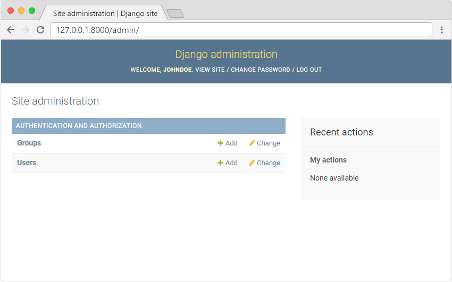
Task: Open the browser three-dot menu
Action: pyautogui.click(x=441, y=30)
